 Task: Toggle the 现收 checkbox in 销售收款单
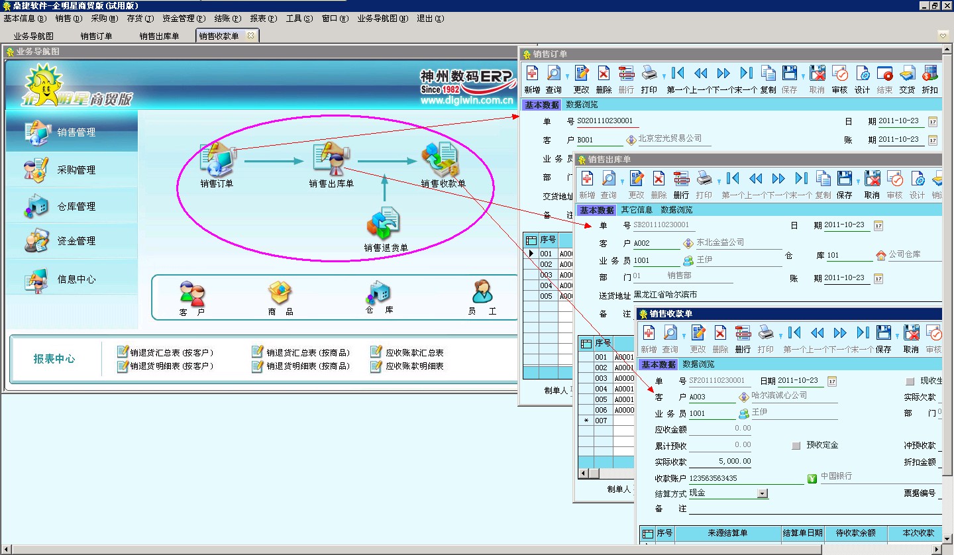tap(910, 381)
